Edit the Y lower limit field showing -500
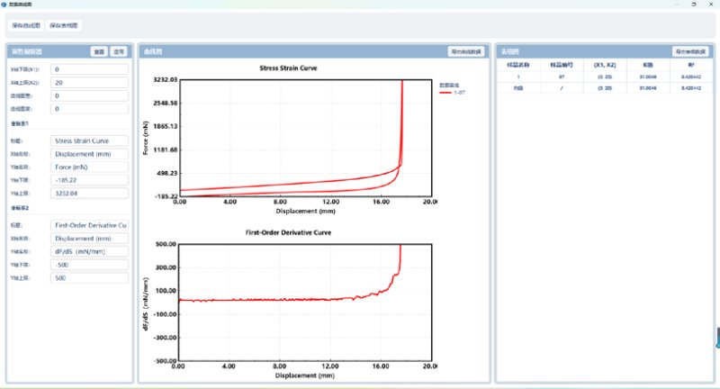Viewport: 720px width, 389px height. [x=89, y=265]
